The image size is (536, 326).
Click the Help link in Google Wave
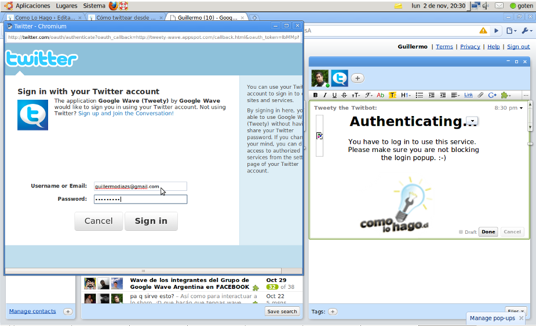(493, 46)
